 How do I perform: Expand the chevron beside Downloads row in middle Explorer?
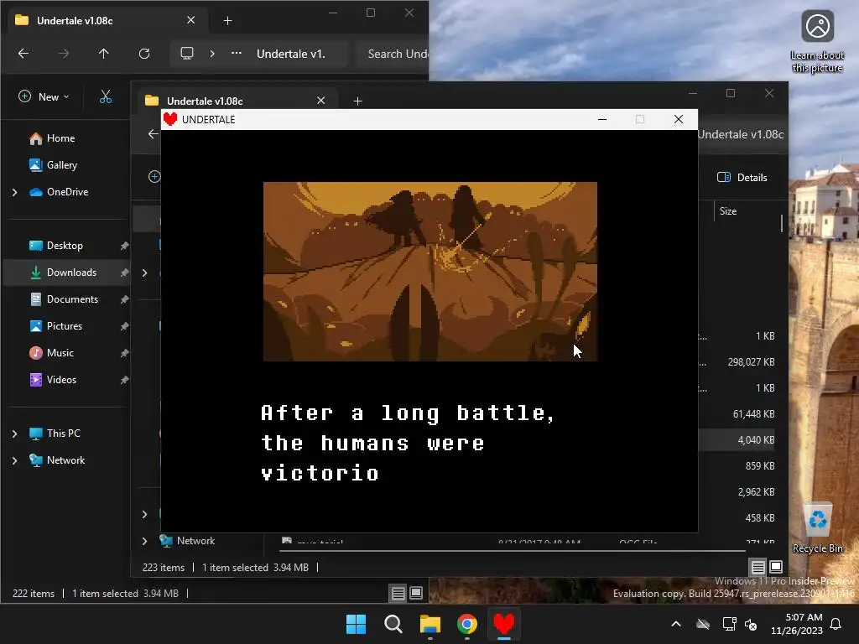coord(144,273)
